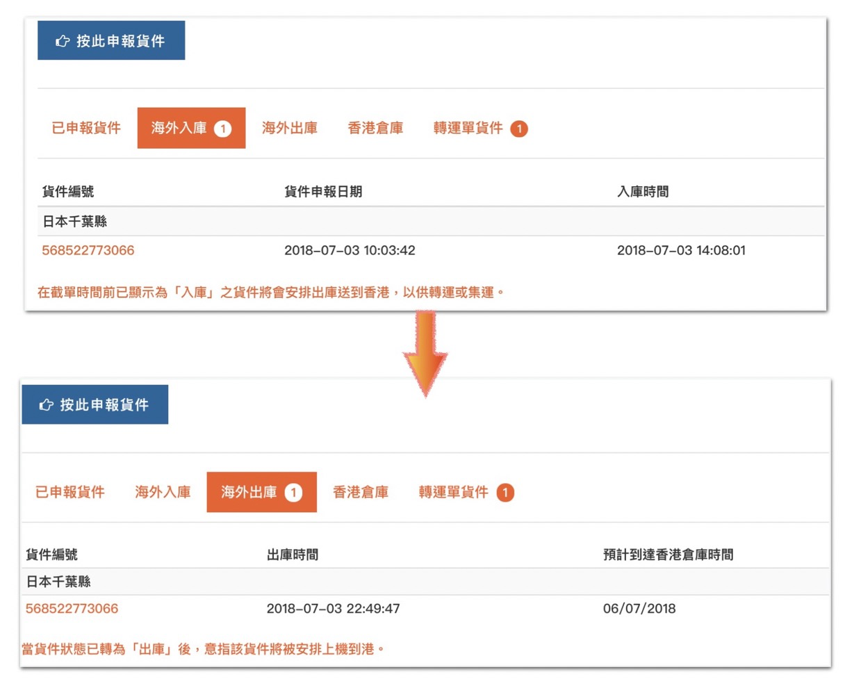
Task: Open the 已申報貨件 tab in the upper panel
Action: click(86, 128)
